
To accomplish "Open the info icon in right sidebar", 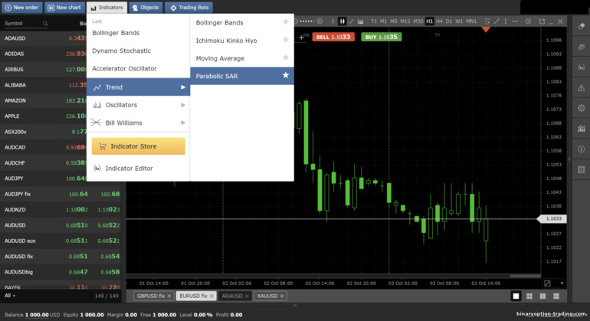I will 582,149.
